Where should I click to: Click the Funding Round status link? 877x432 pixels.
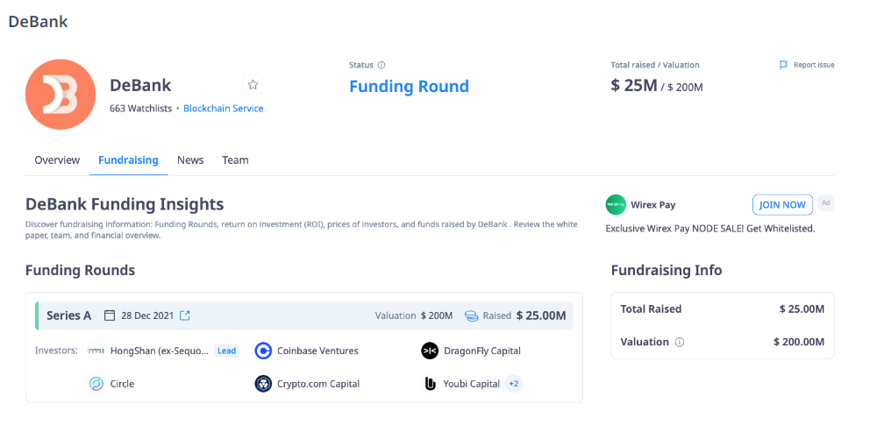click(x=409, y=87)
